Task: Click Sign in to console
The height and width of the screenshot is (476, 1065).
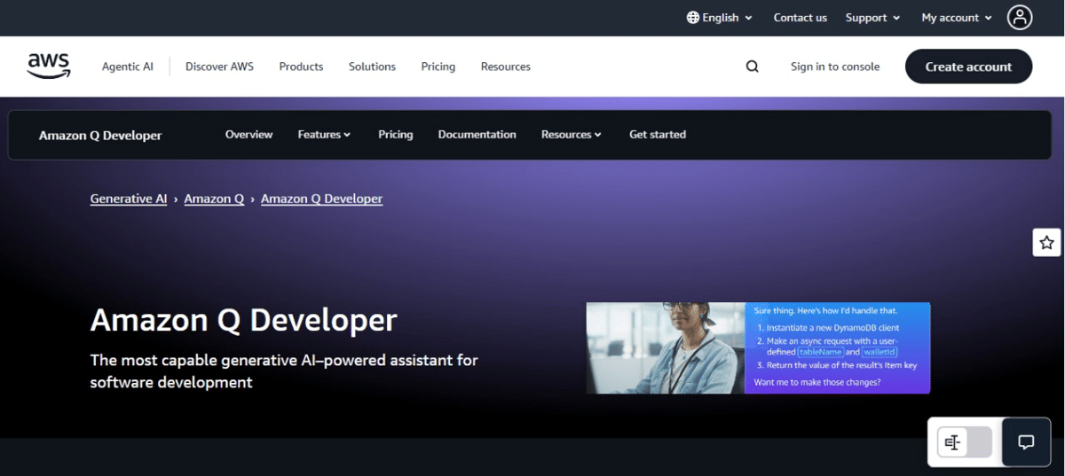Action: click(x=835, y=66)
